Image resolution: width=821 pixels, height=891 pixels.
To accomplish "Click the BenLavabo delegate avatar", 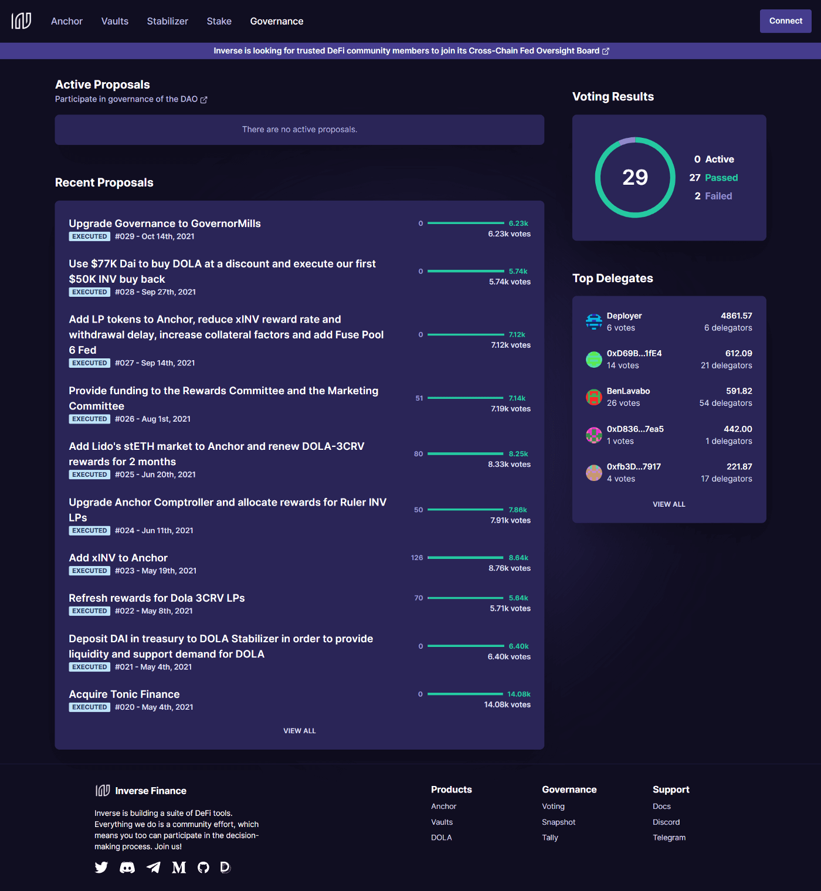I will click(594, 397).
